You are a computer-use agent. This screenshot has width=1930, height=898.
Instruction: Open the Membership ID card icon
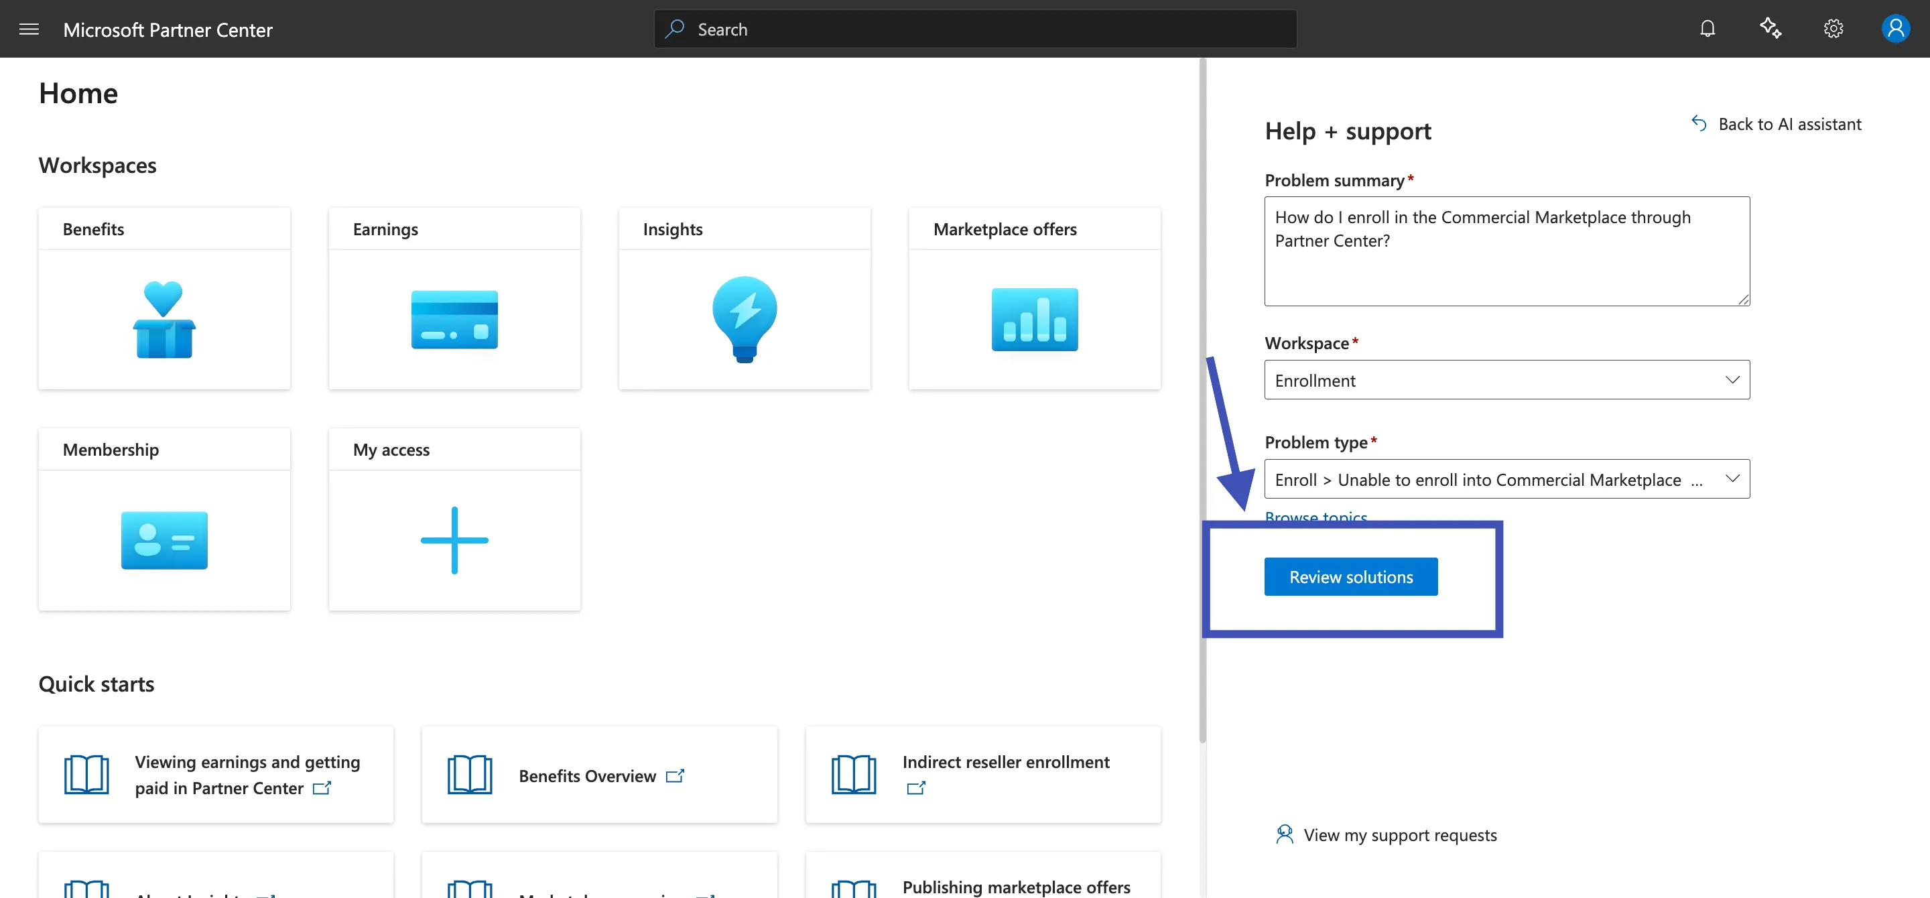(x=164, y=540)
